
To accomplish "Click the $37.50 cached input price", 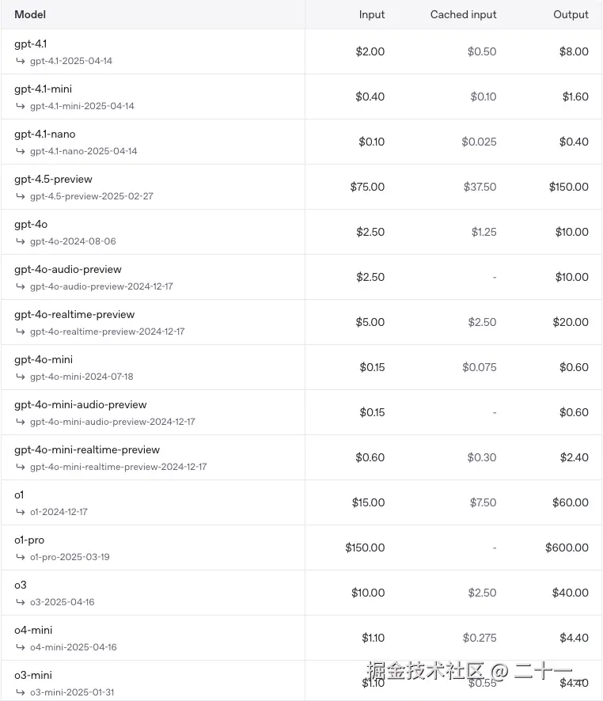I will pos(480,187).
